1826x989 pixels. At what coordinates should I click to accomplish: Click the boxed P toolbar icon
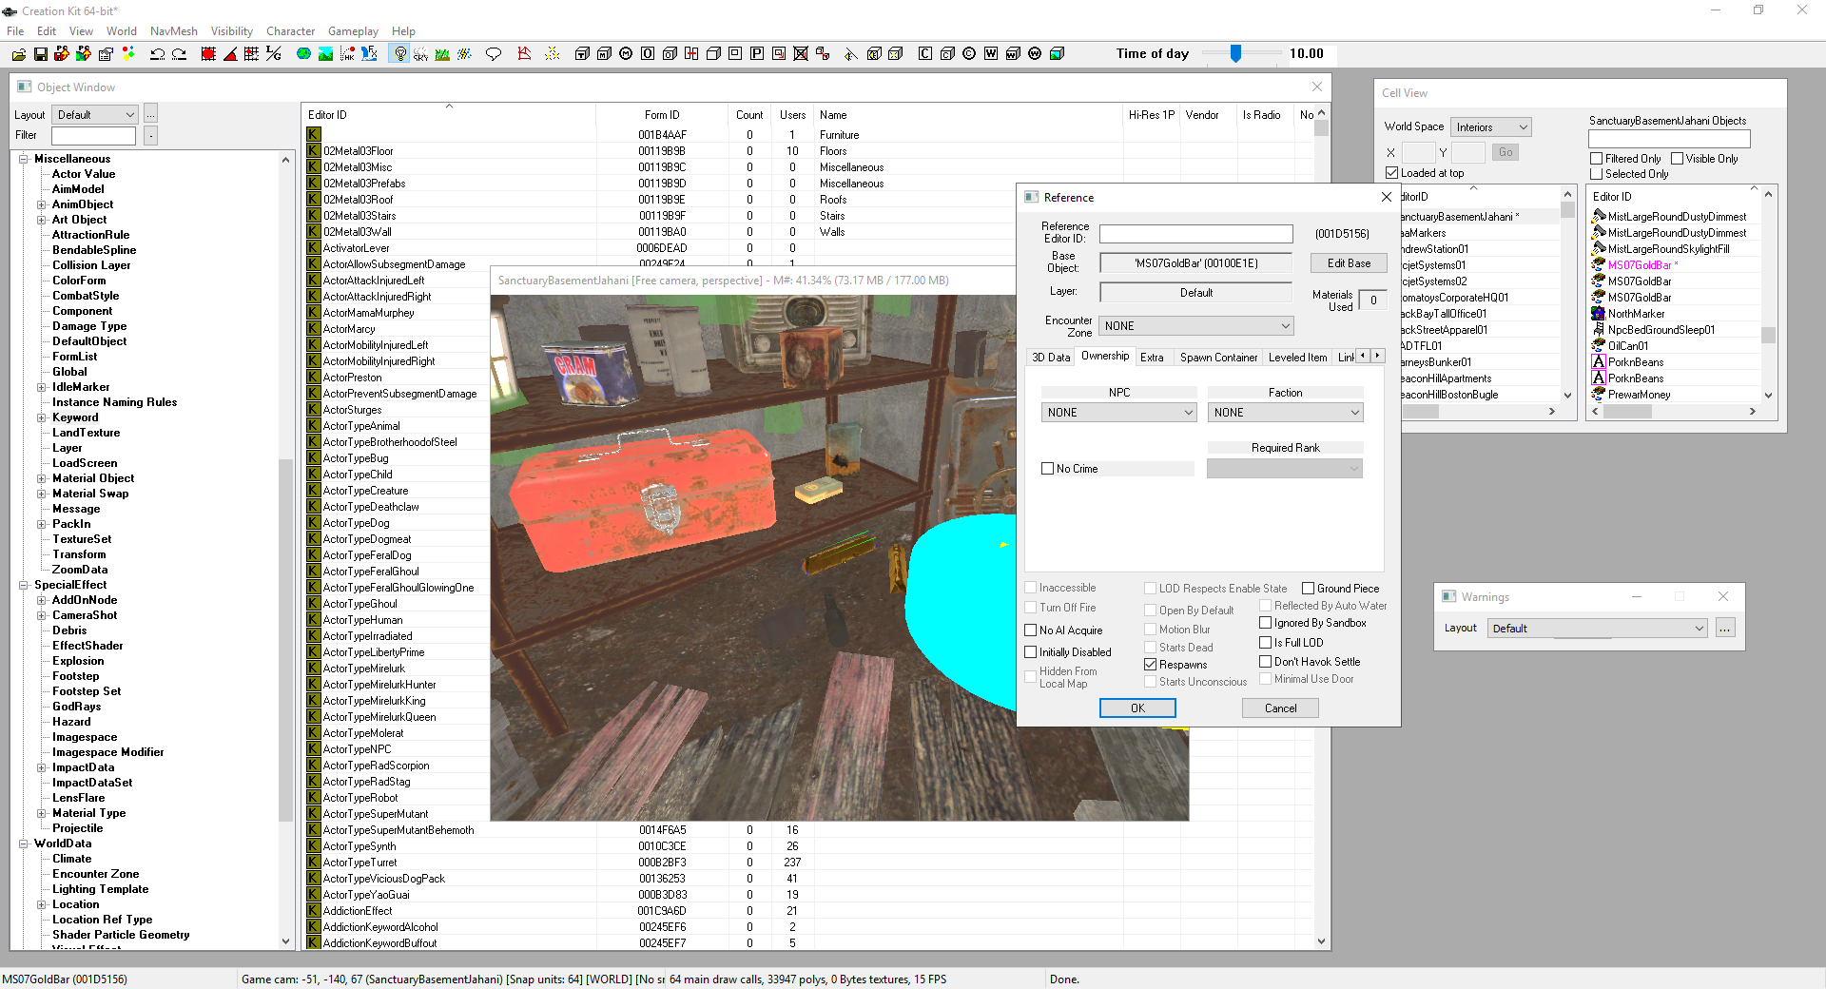tap(757, 54)
